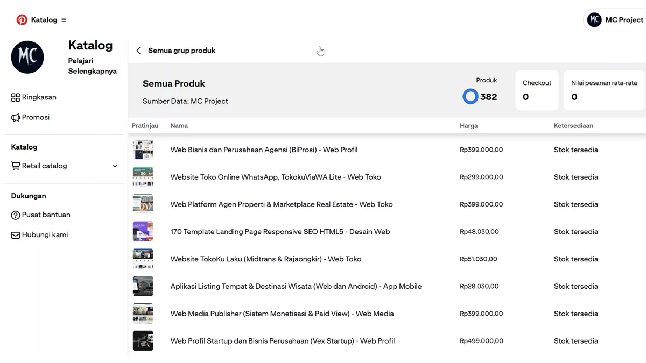Expand the Retail catalog chevron
This screenshot has width=646, height=363.
tap(115, 166)
